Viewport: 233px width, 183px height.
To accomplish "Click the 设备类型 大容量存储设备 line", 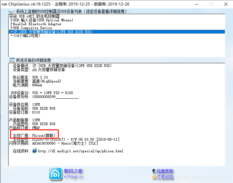I will (x=39, y=70).
